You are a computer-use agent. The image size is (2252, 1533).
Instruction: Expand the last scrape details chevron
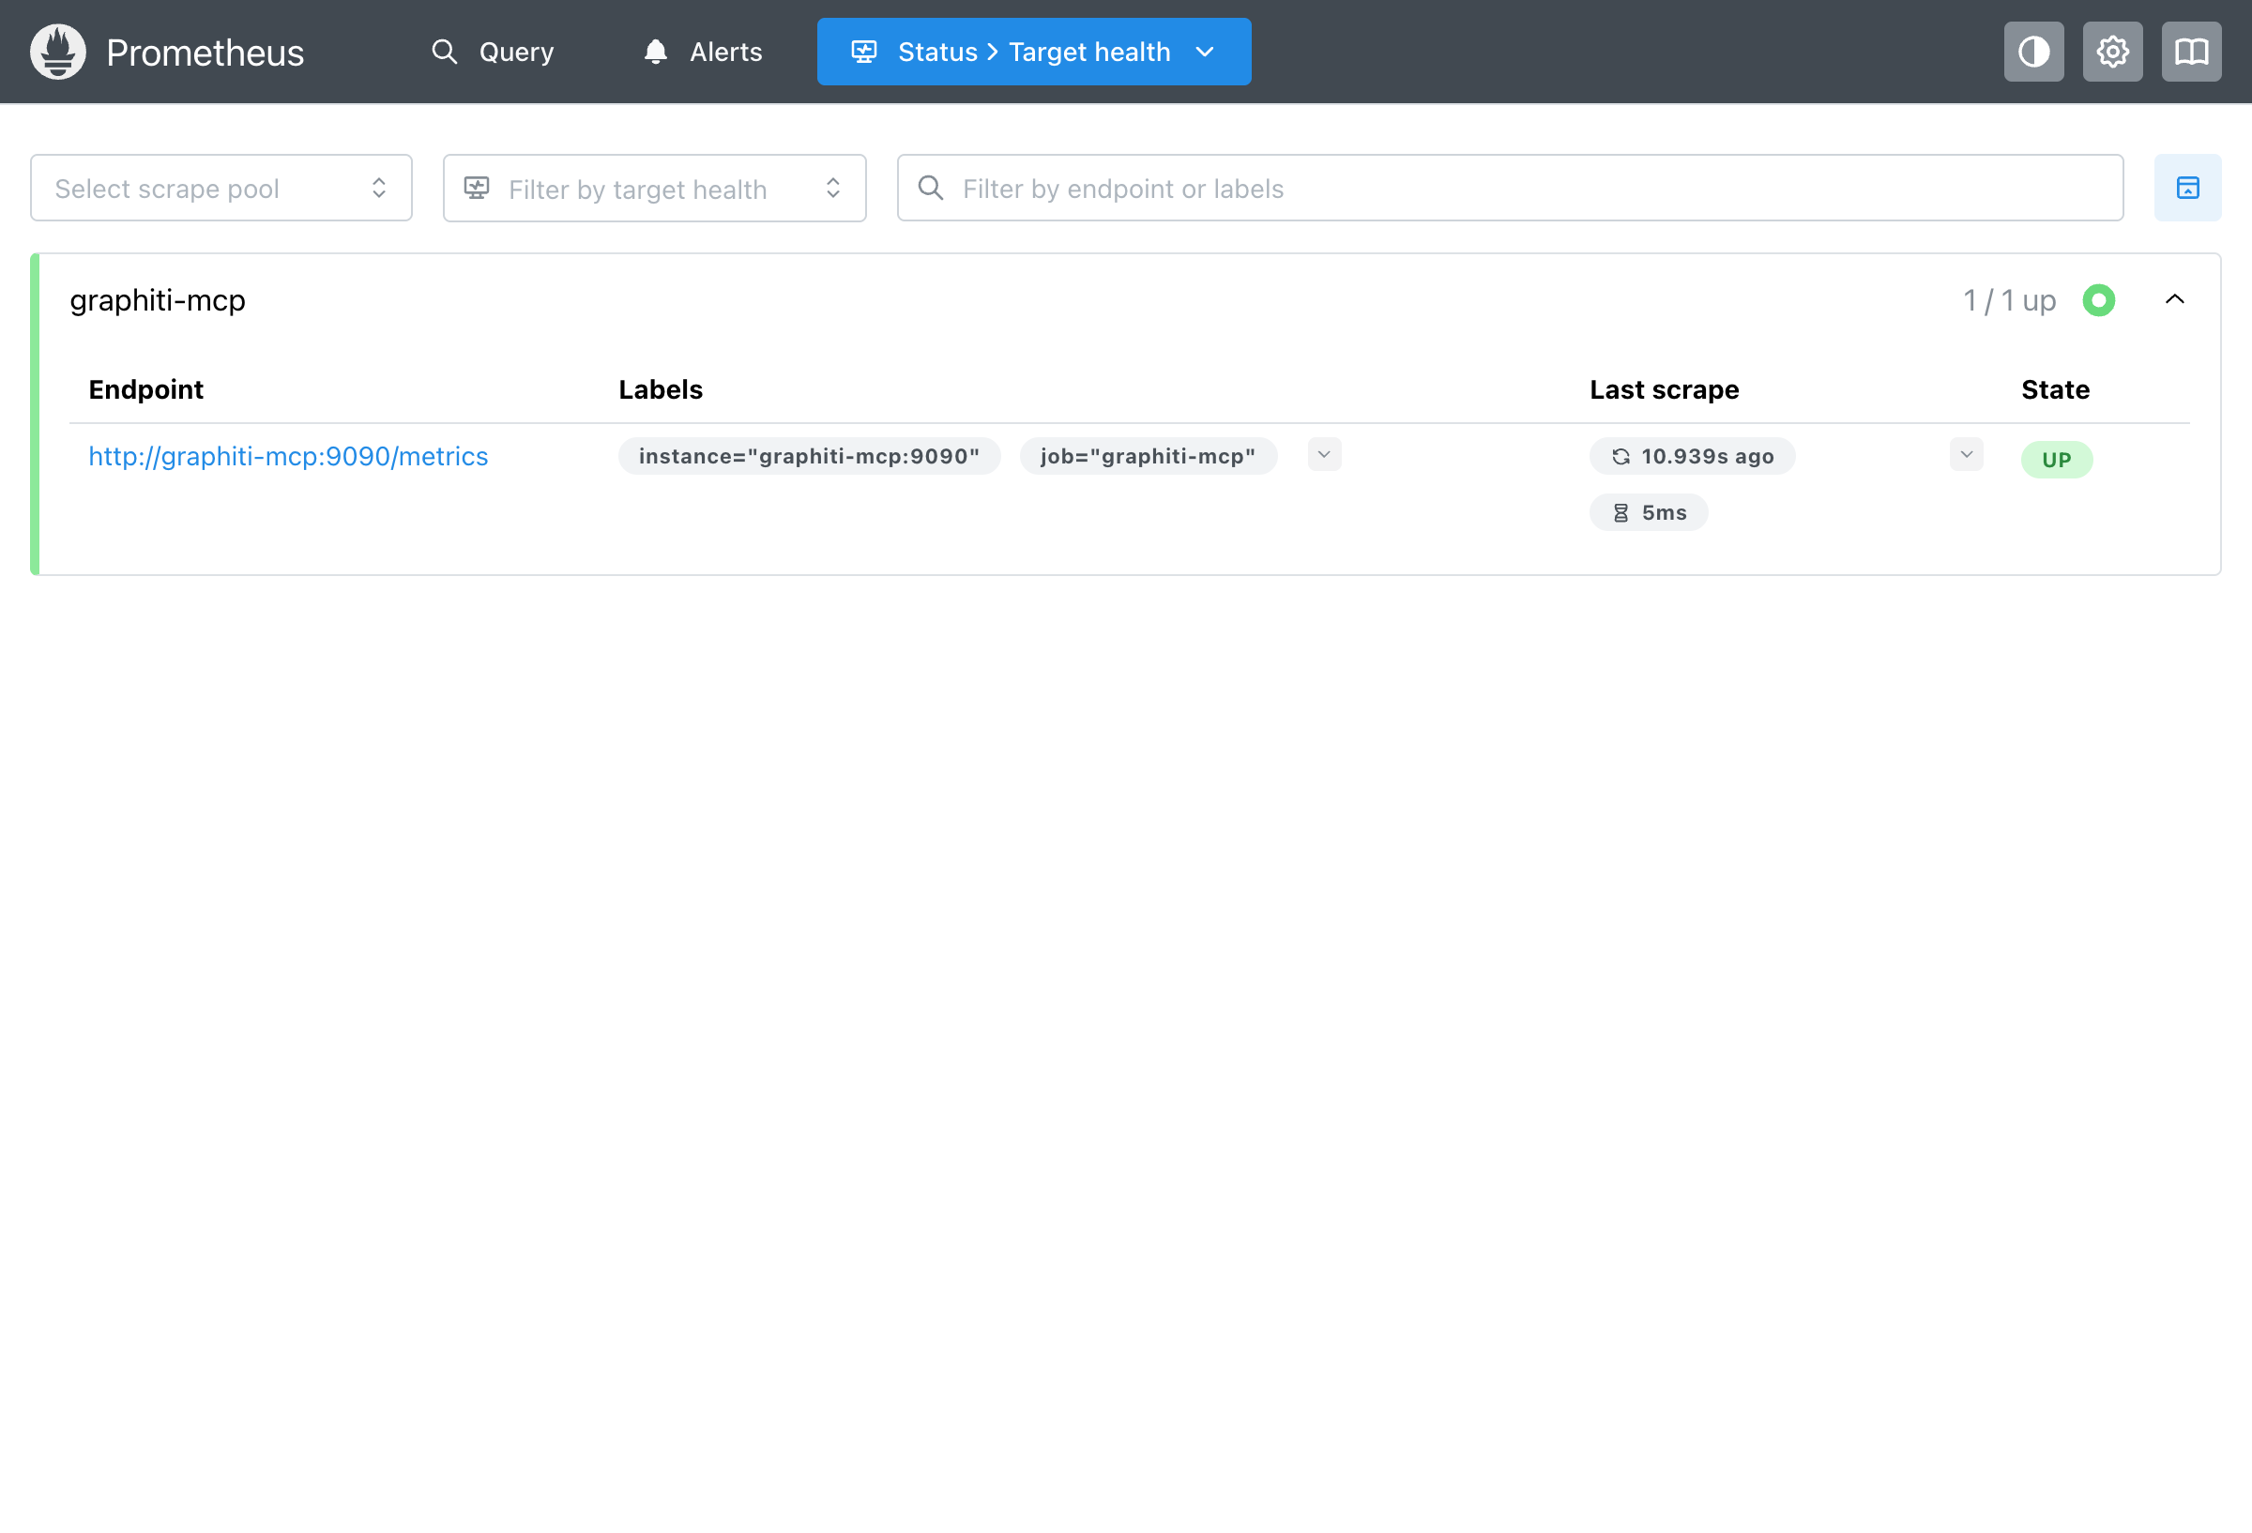[x=1965, y=454]
